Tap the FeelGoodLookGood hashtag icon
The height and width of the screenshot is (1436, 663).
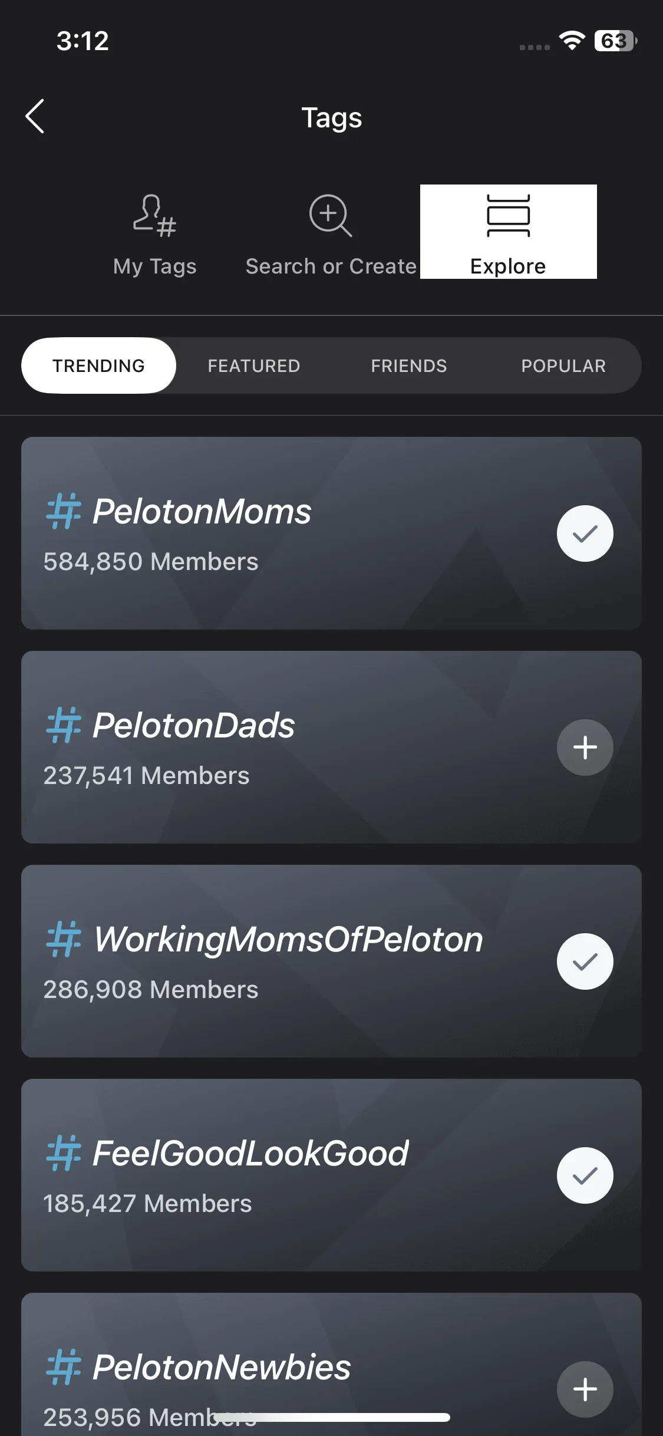(63, 1154)
